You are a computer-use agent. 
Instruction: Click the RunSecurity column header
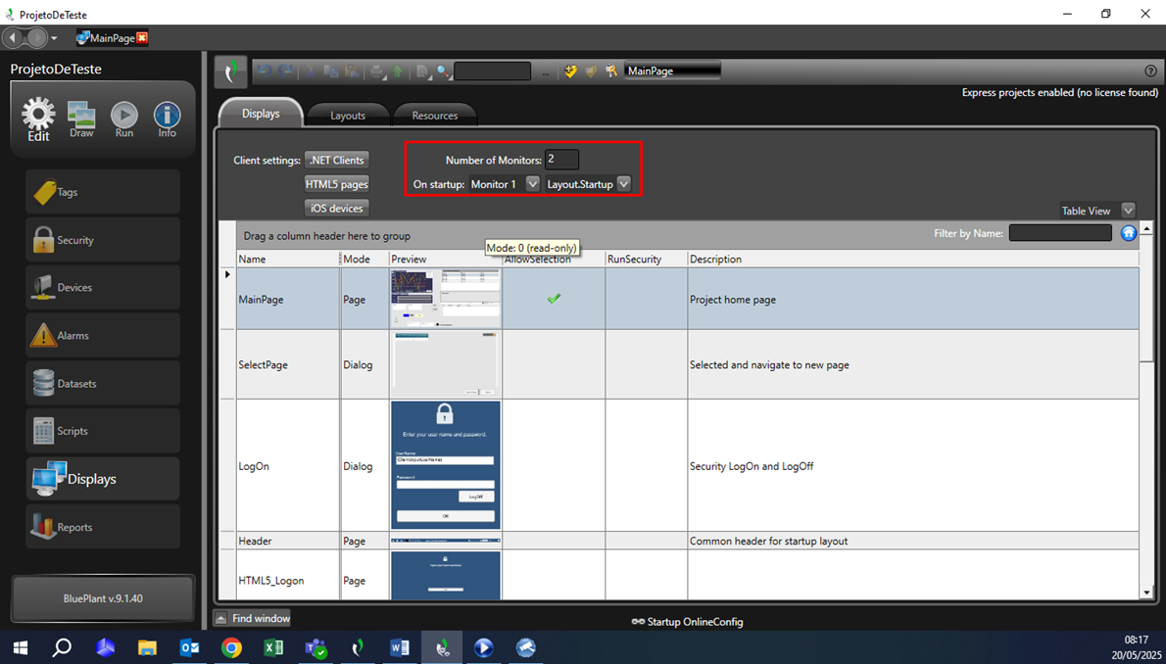(647, 259)
